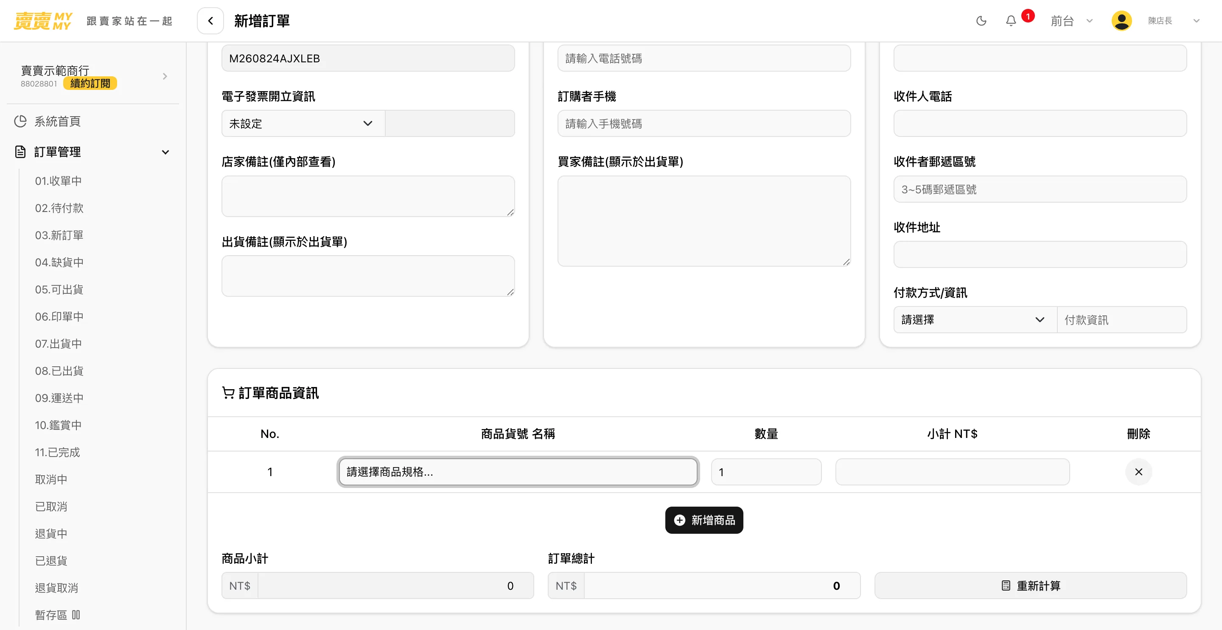Click the 續約訂閱 badge
The width and height of the screenshot is (1222, 630).
point(90,84)
